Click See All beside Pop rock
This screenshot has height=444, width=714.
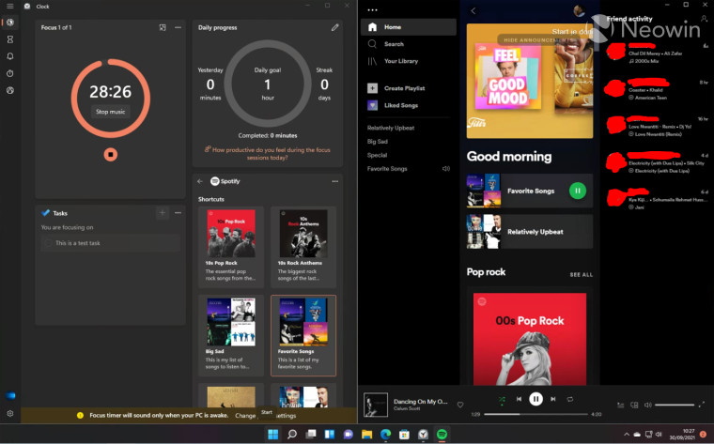coord(581,275)
